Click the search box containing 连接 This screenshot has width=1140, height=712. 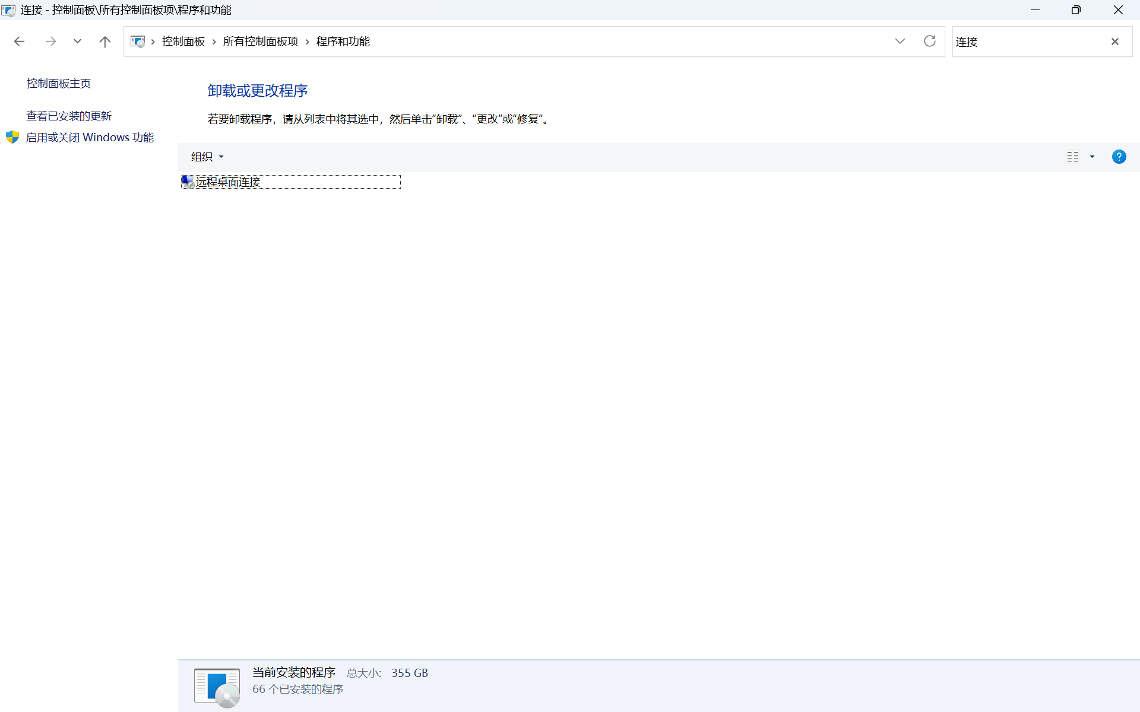coord(1030,42)
